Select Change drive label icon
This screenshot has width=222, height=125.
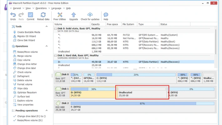click(14, 68)
